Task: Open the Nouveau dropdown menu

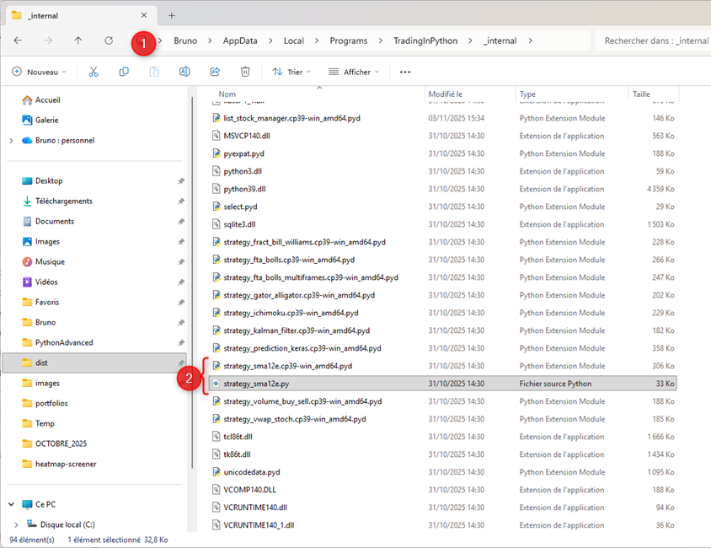Action: (40, 73)
